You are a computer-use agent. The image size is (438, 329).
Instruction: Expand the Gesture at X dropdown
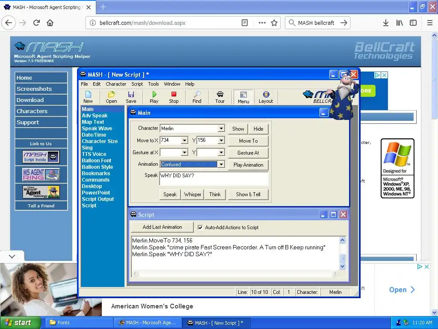coord(184,153)
